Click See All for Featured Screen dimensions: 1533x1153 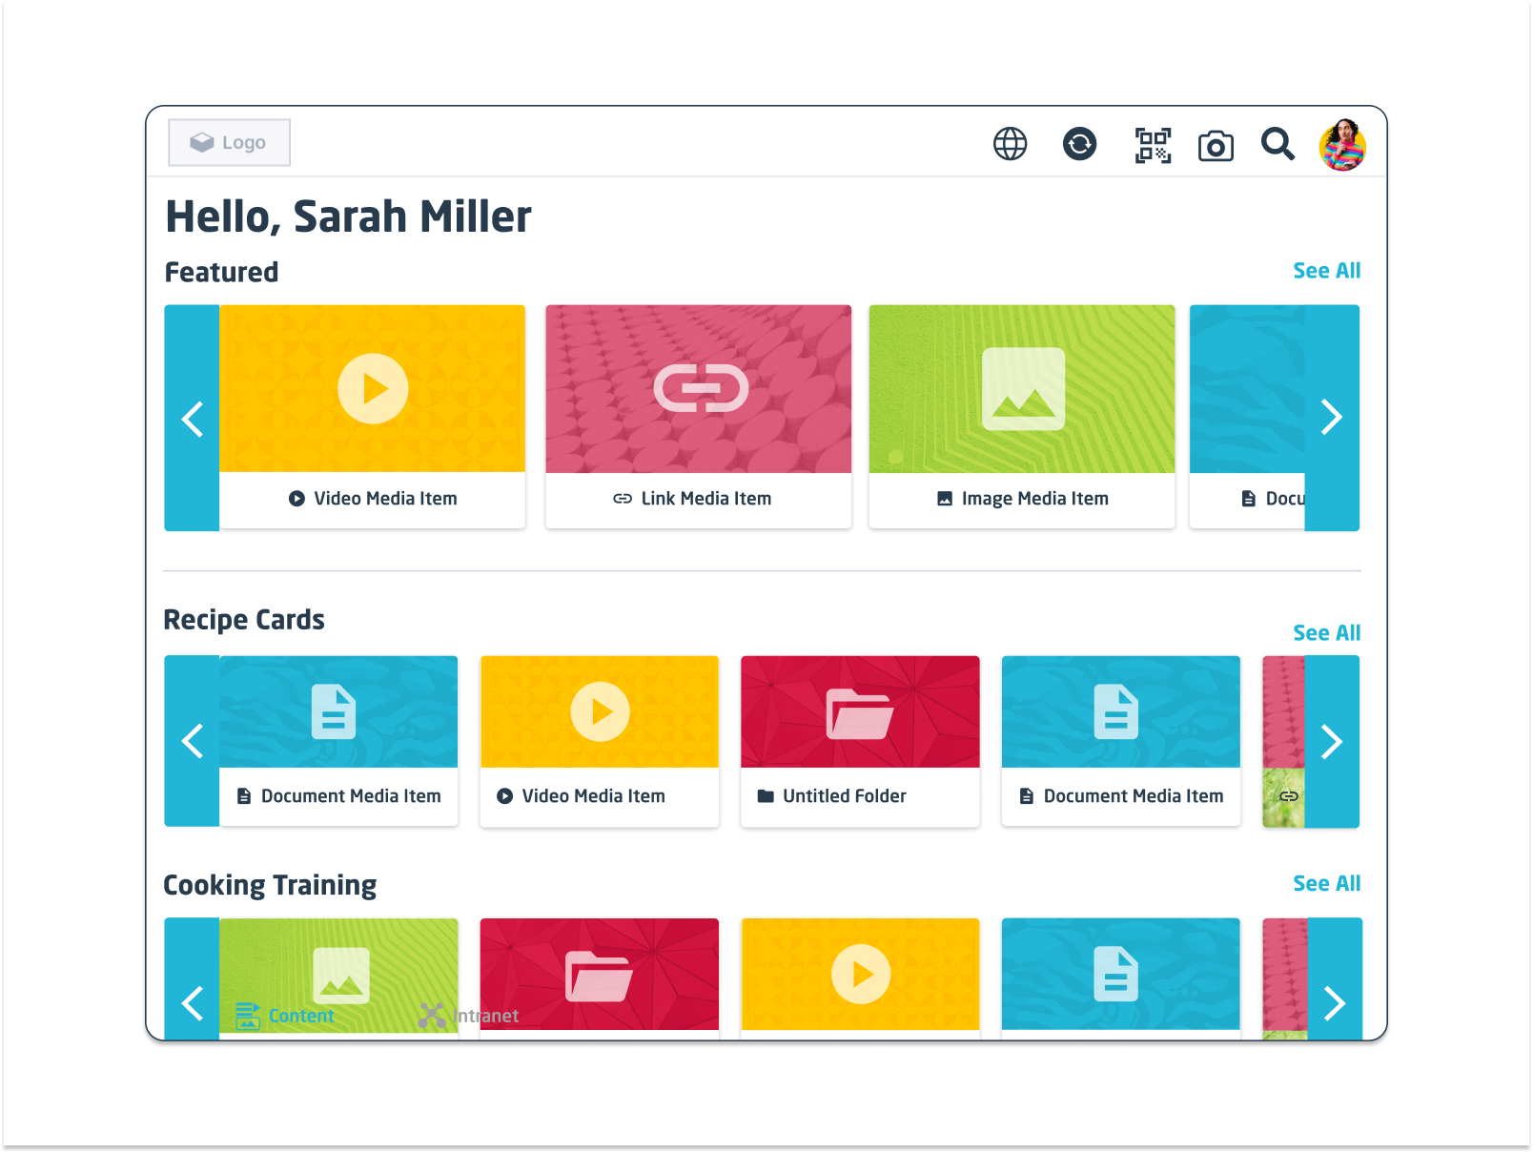point(1326,271)
